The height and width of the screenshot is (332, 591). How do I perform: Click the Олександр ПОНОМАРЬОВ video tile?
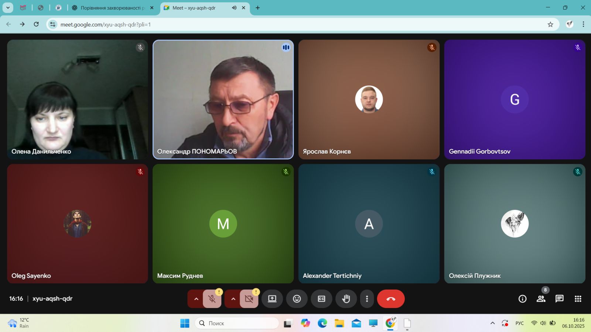(223, 100)
